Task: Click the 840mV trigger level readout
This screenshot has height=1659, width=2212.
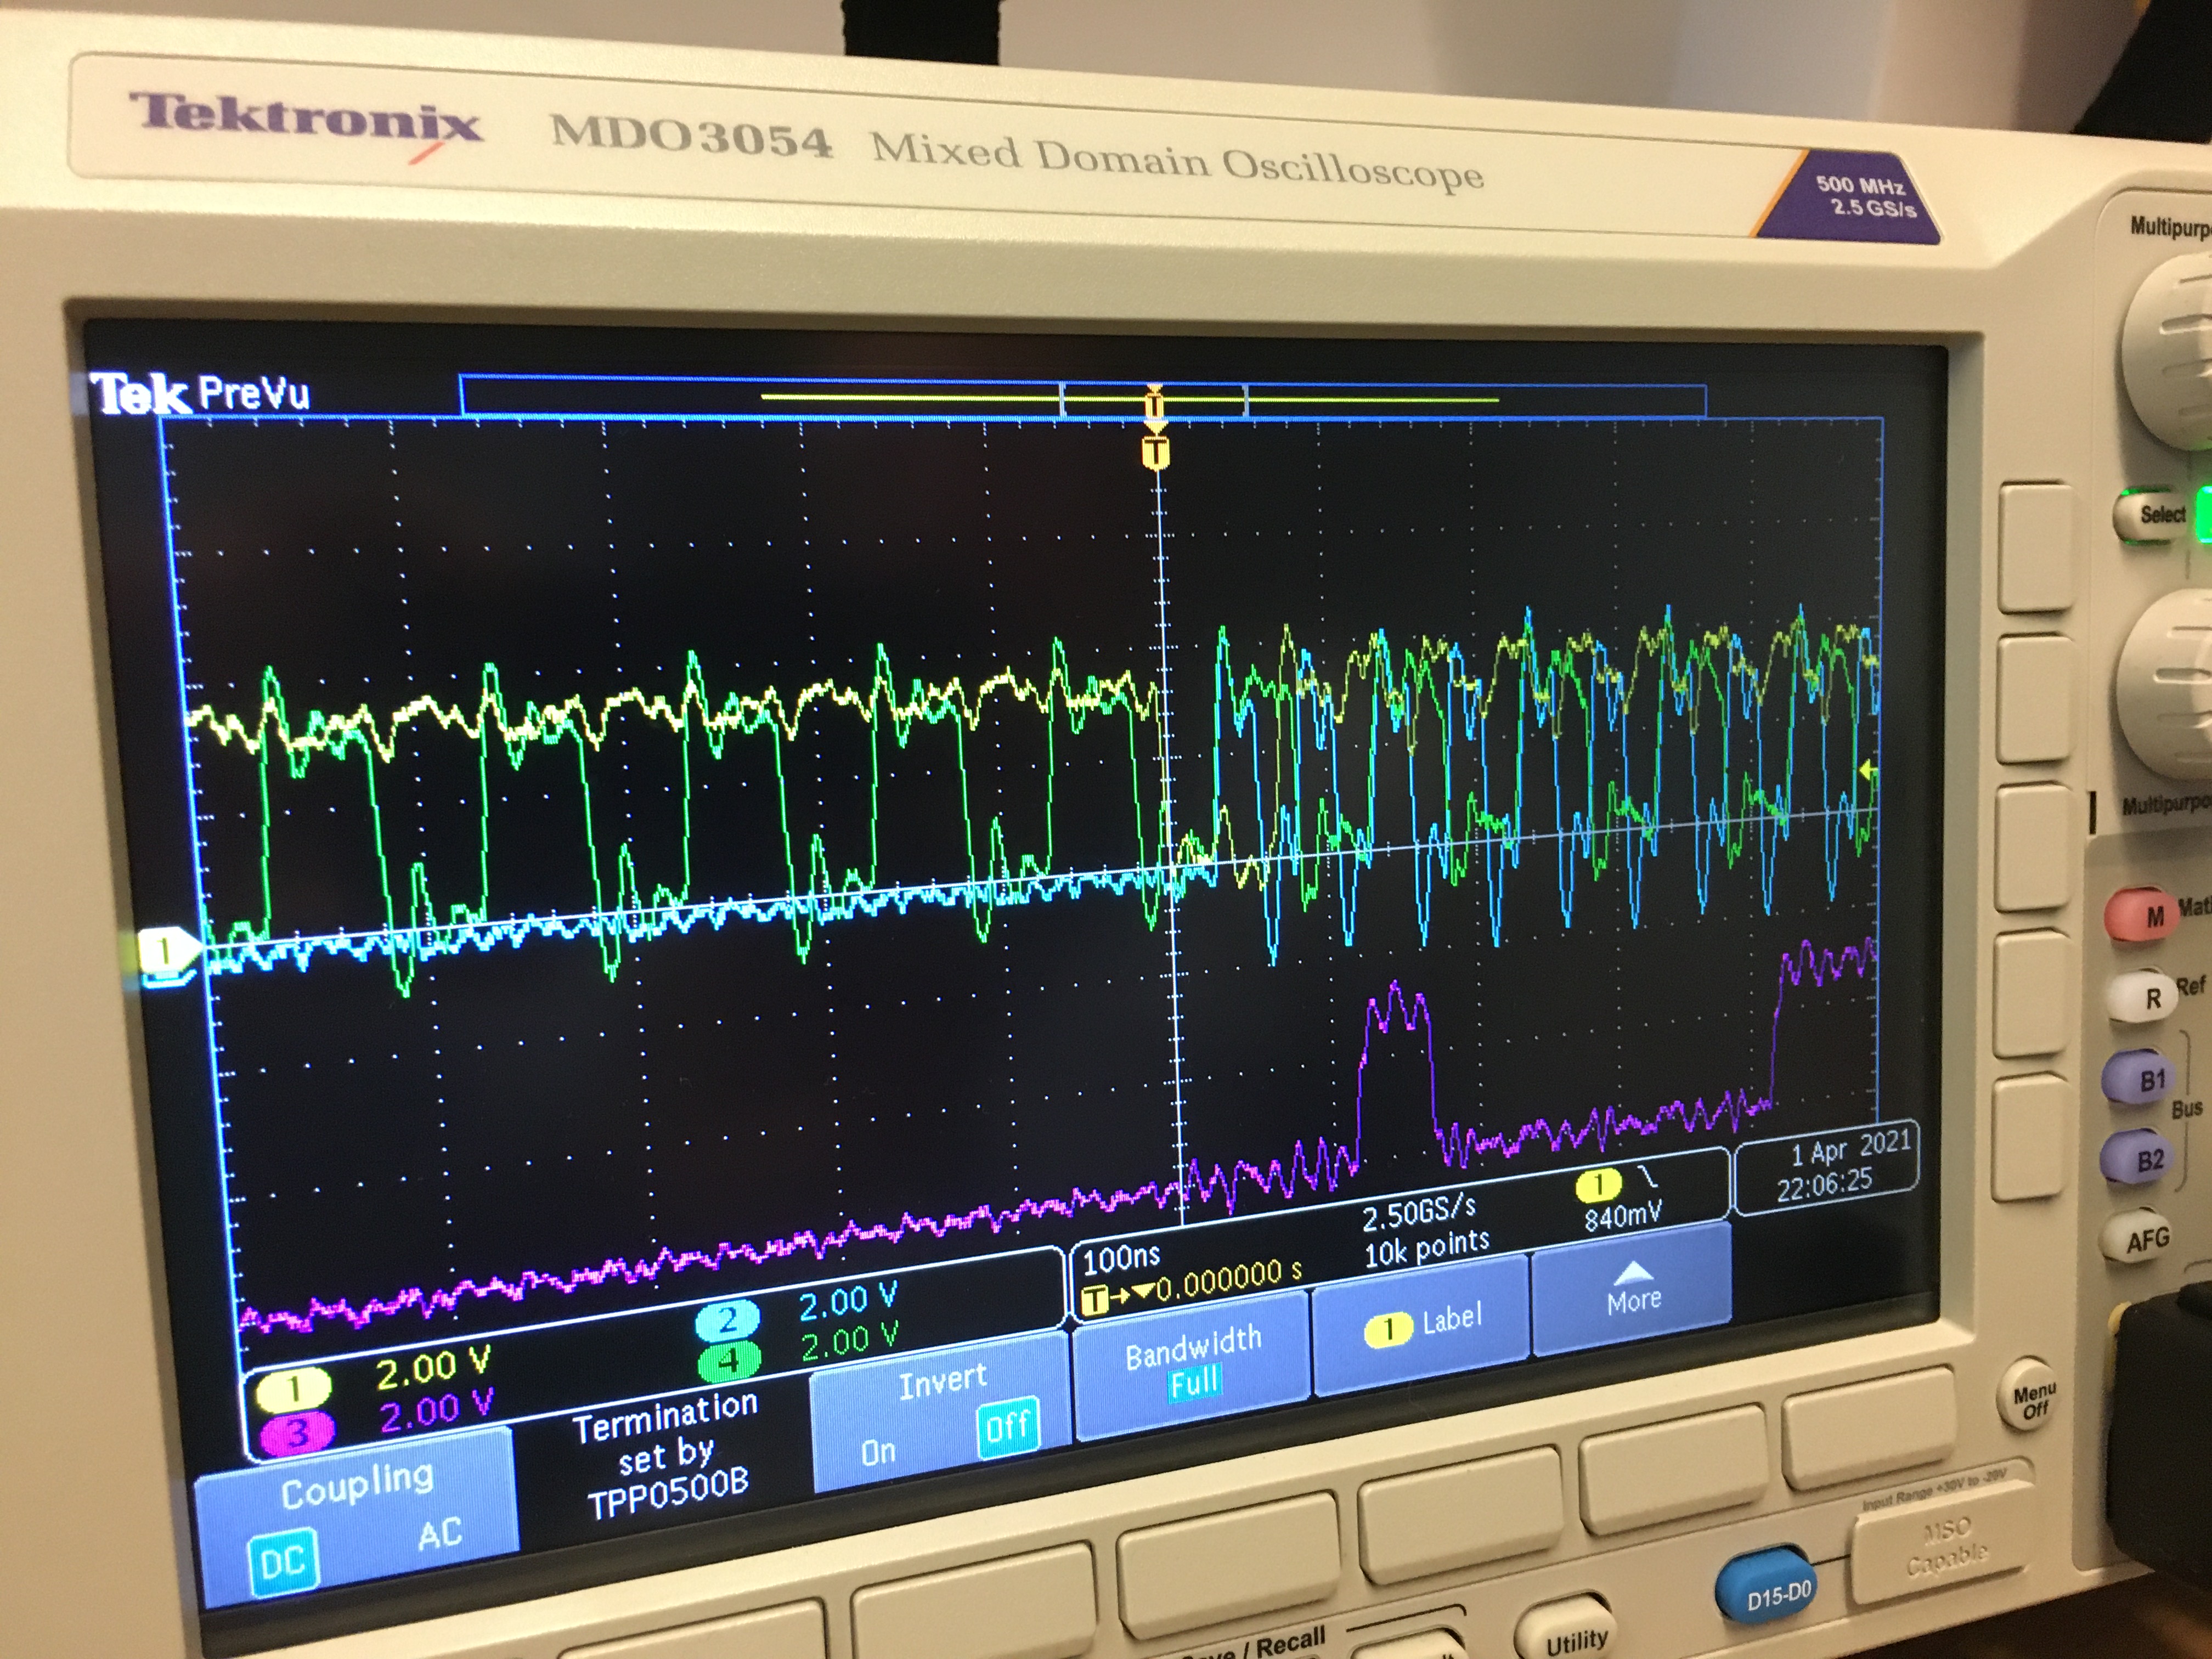Action: click(1622, 1214)
